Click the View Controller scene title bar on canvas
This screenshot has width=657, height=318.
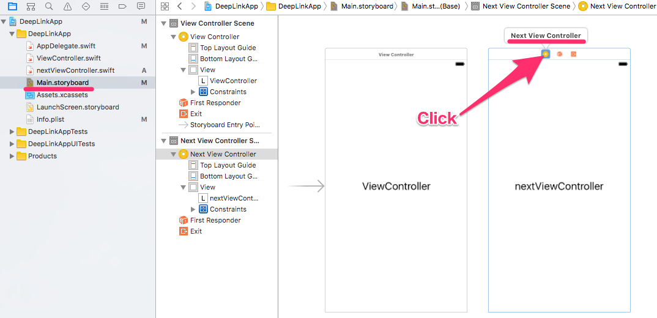point(396,54)
